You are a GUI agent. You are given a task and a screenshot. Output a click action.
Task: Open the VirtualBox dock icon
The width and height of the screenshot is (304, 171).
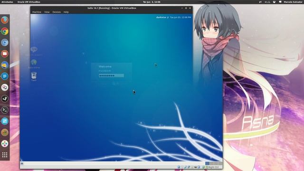pos(5,87)
